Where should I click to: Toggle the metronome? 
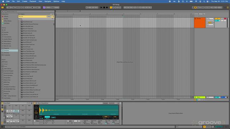[x=32, y=8]
